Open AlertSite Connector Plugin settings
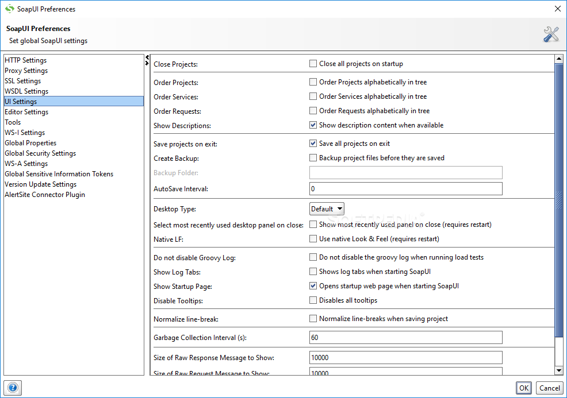 tap(74, 195)
